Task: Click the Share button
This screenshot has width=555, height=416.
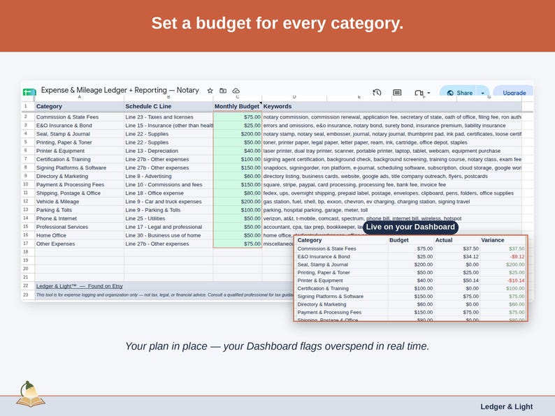Action: 460,93
